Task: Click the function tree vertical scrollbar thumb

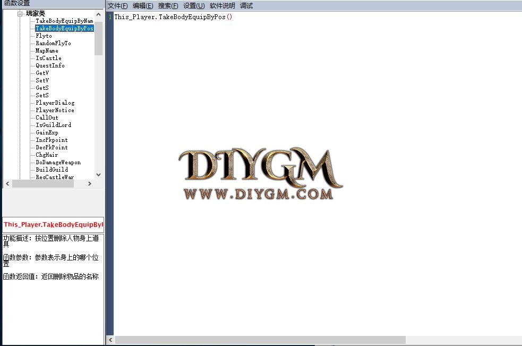Action: (x=98, y=38)
